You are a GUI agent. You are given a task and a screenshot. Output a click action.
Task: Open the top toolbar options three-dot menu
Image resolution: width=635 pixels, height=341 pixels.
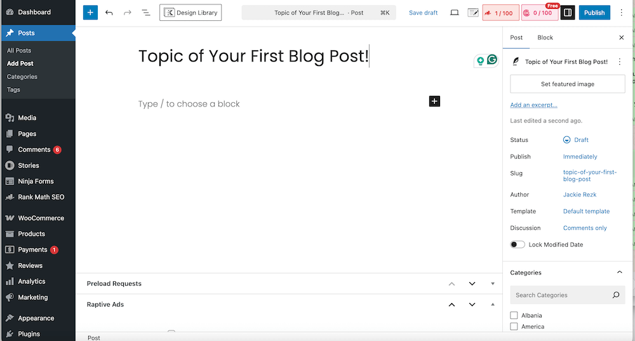[621, 13]
